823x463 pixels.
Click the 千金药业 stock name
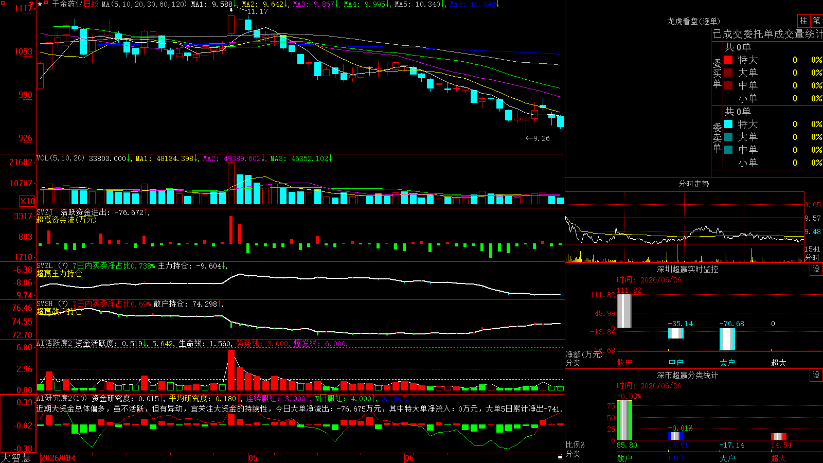pyautogui.click(x=67, y=4)
